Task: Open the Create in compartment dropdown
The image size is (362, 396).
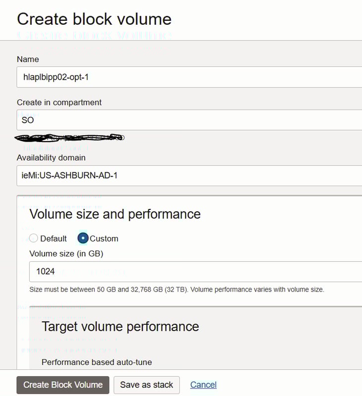Action: (188, 120)
